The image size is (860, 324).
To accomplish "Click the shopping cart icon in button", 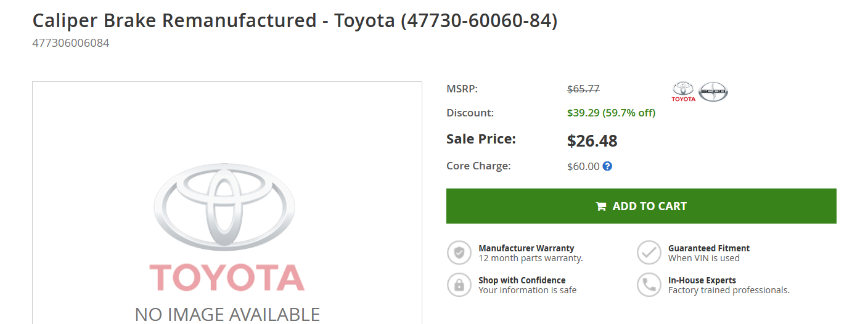I will coord(601,206).
